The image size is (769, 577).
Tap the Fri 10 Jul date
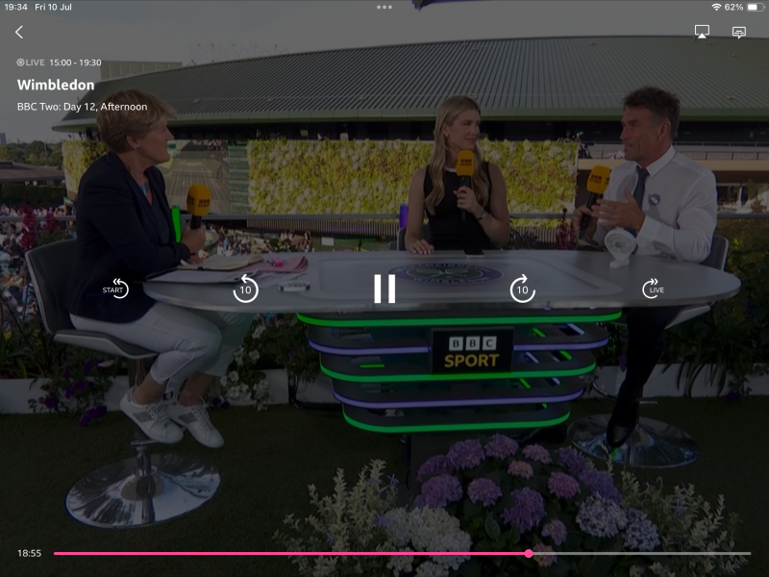coord(53,7)
